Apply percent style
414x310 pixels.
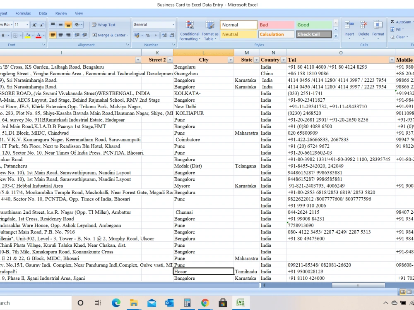click(x=148, y=35)
